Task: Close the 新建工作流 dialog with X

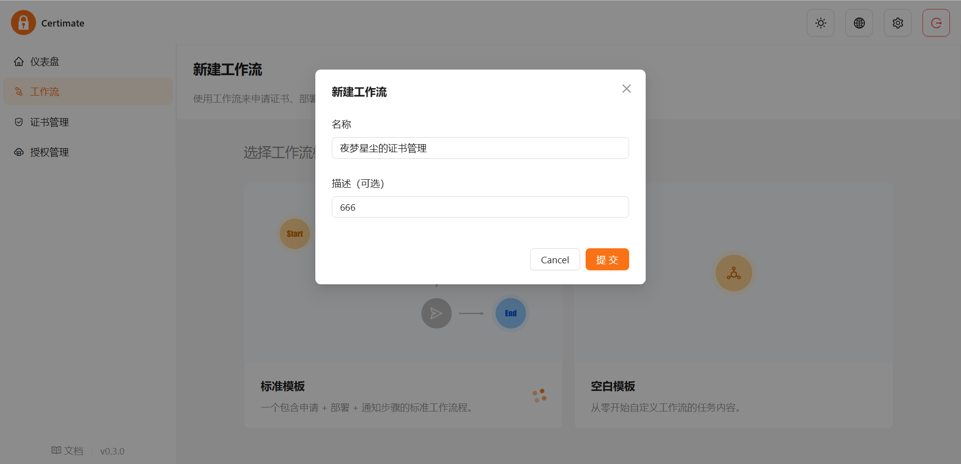Action: click(x=626, y=89)
